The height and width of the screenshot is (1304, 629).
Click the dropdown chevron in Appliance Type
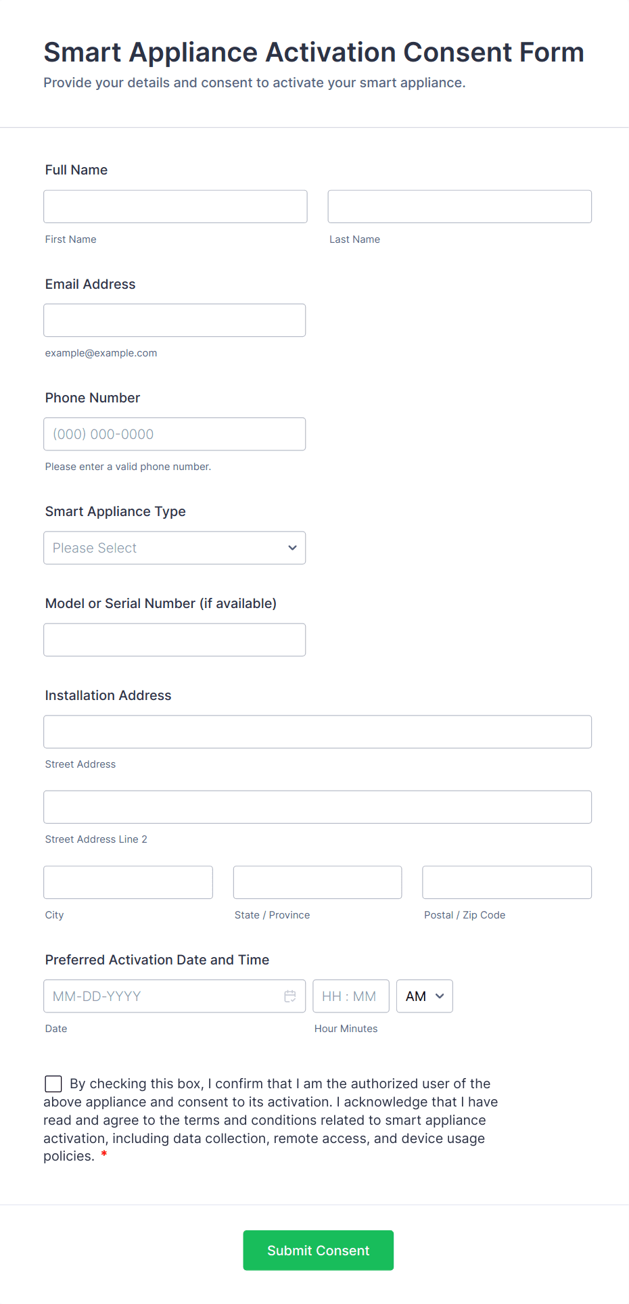(292, 548)
